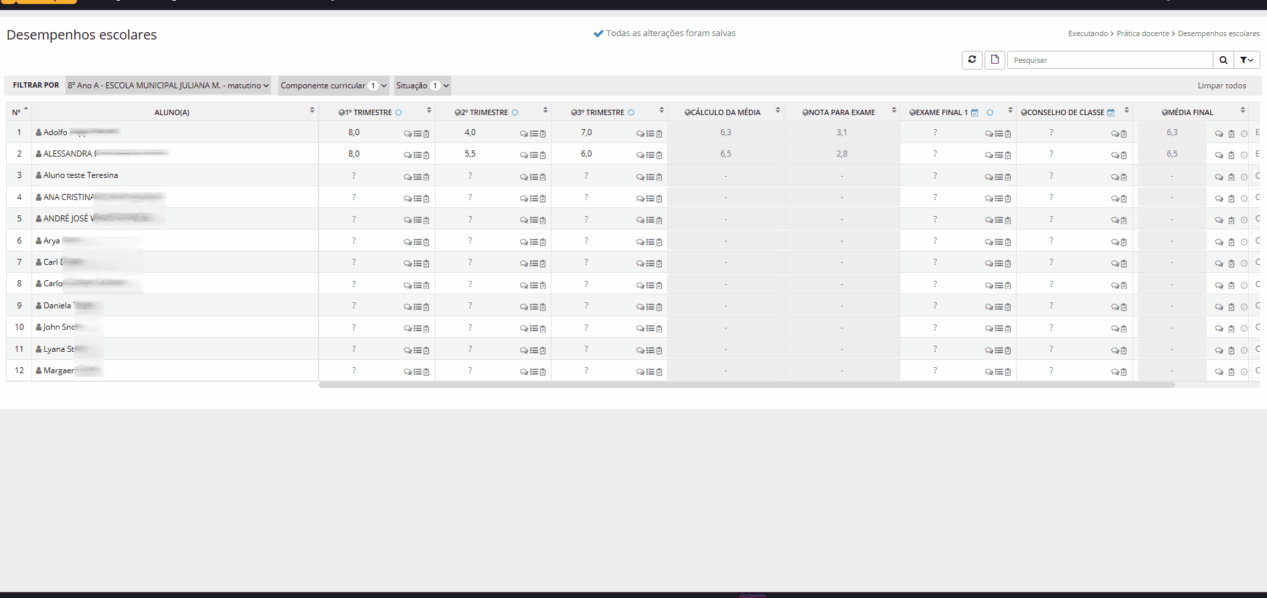
Task: Open list icon for Adolfo's 2º Trimestre grade
Action: [533, 134]
